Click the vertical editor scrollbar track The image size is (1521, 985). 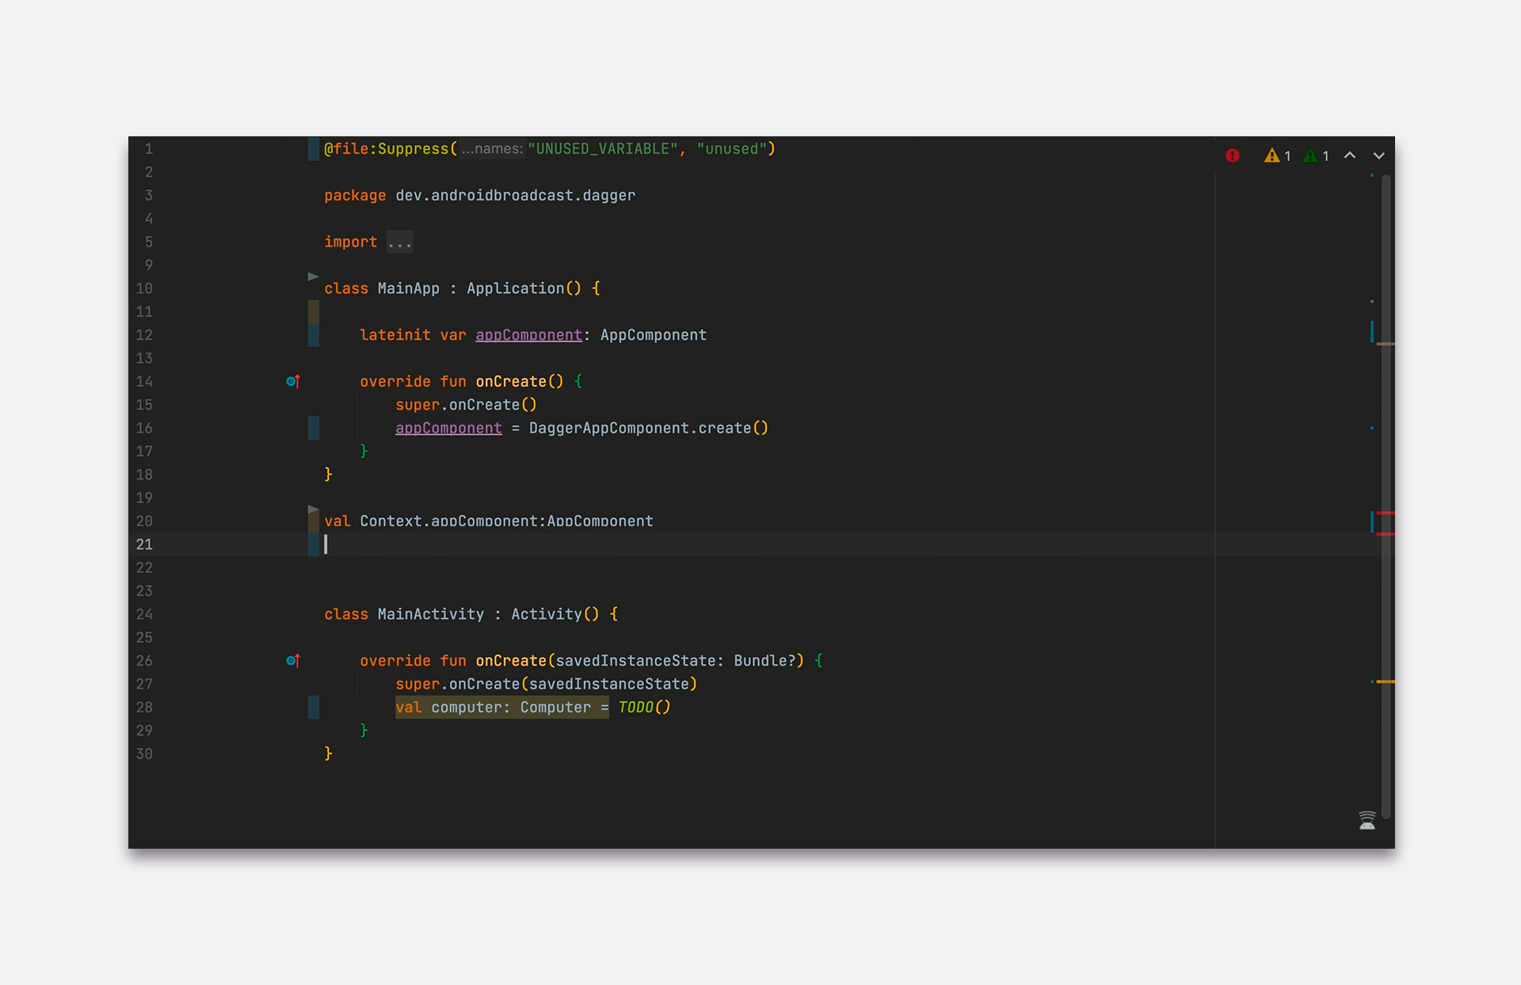pos(1386,602)
